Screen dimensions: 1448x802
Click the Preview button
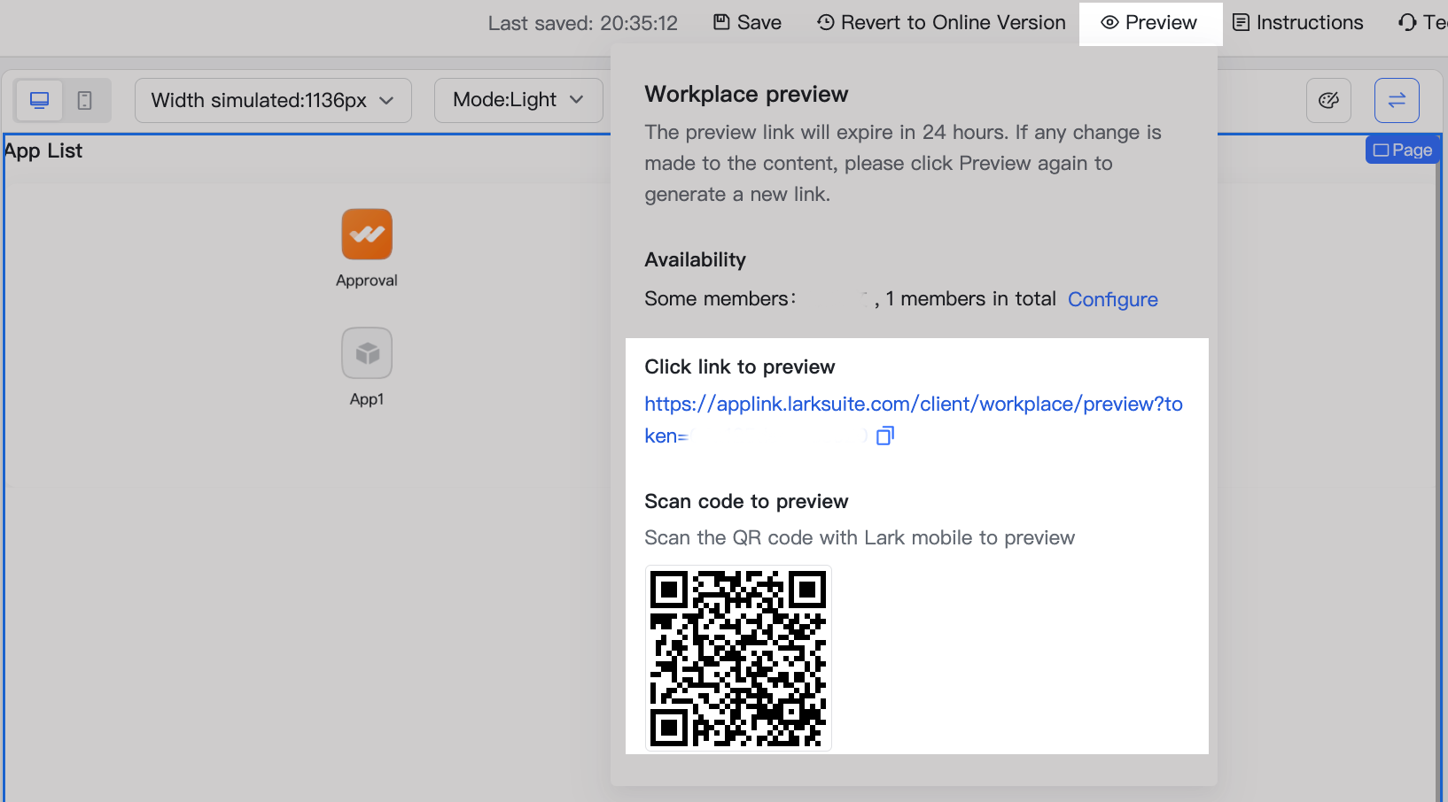point(1149,23)
